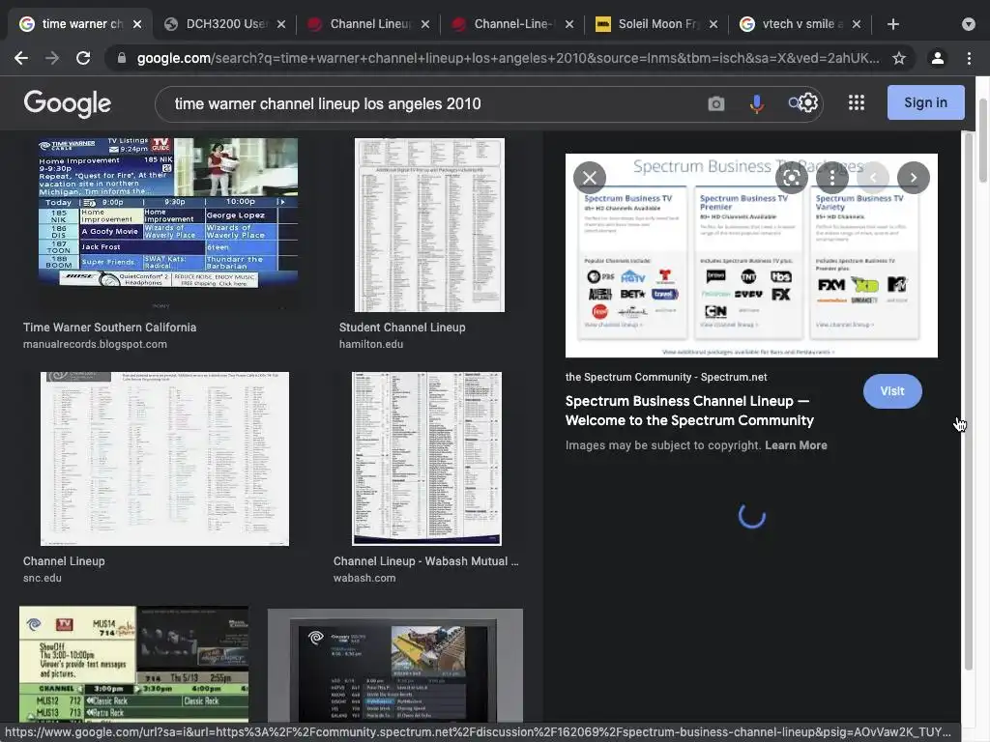
Task: Open preview panel's three-dot options
Action: point(832,178)
